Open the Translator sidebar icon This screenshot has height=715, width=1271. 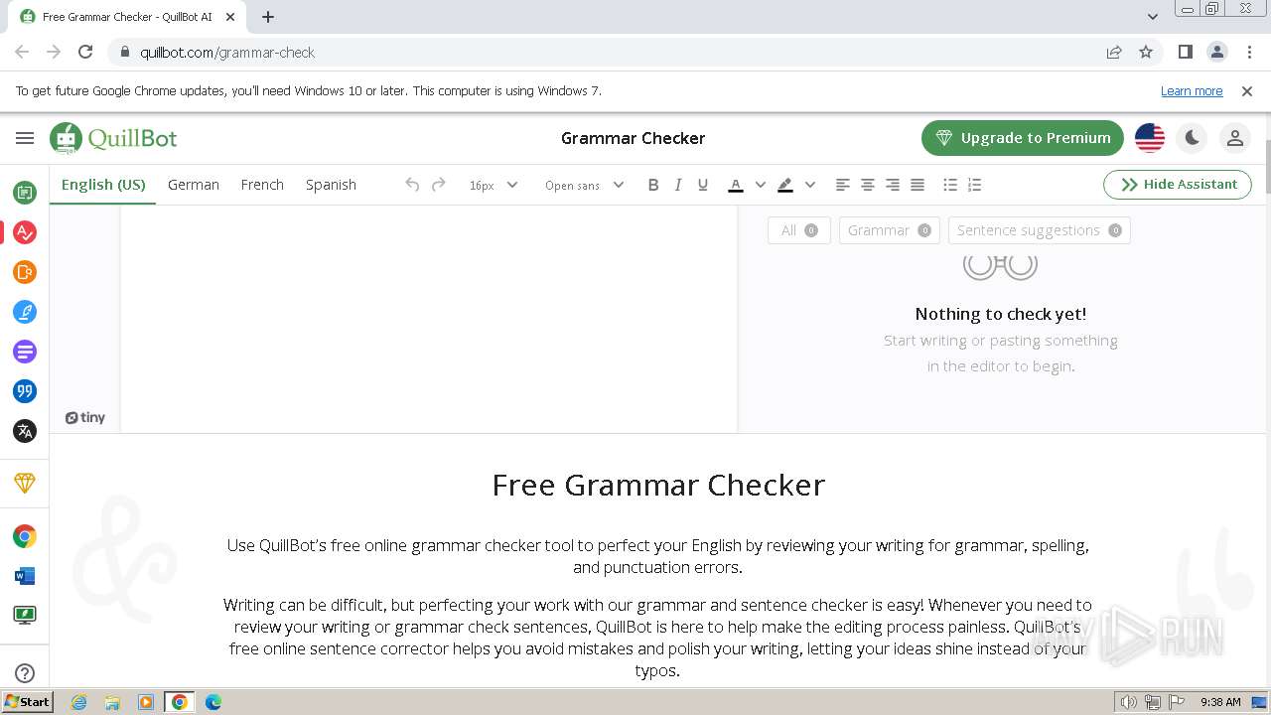tap(25, 431)
